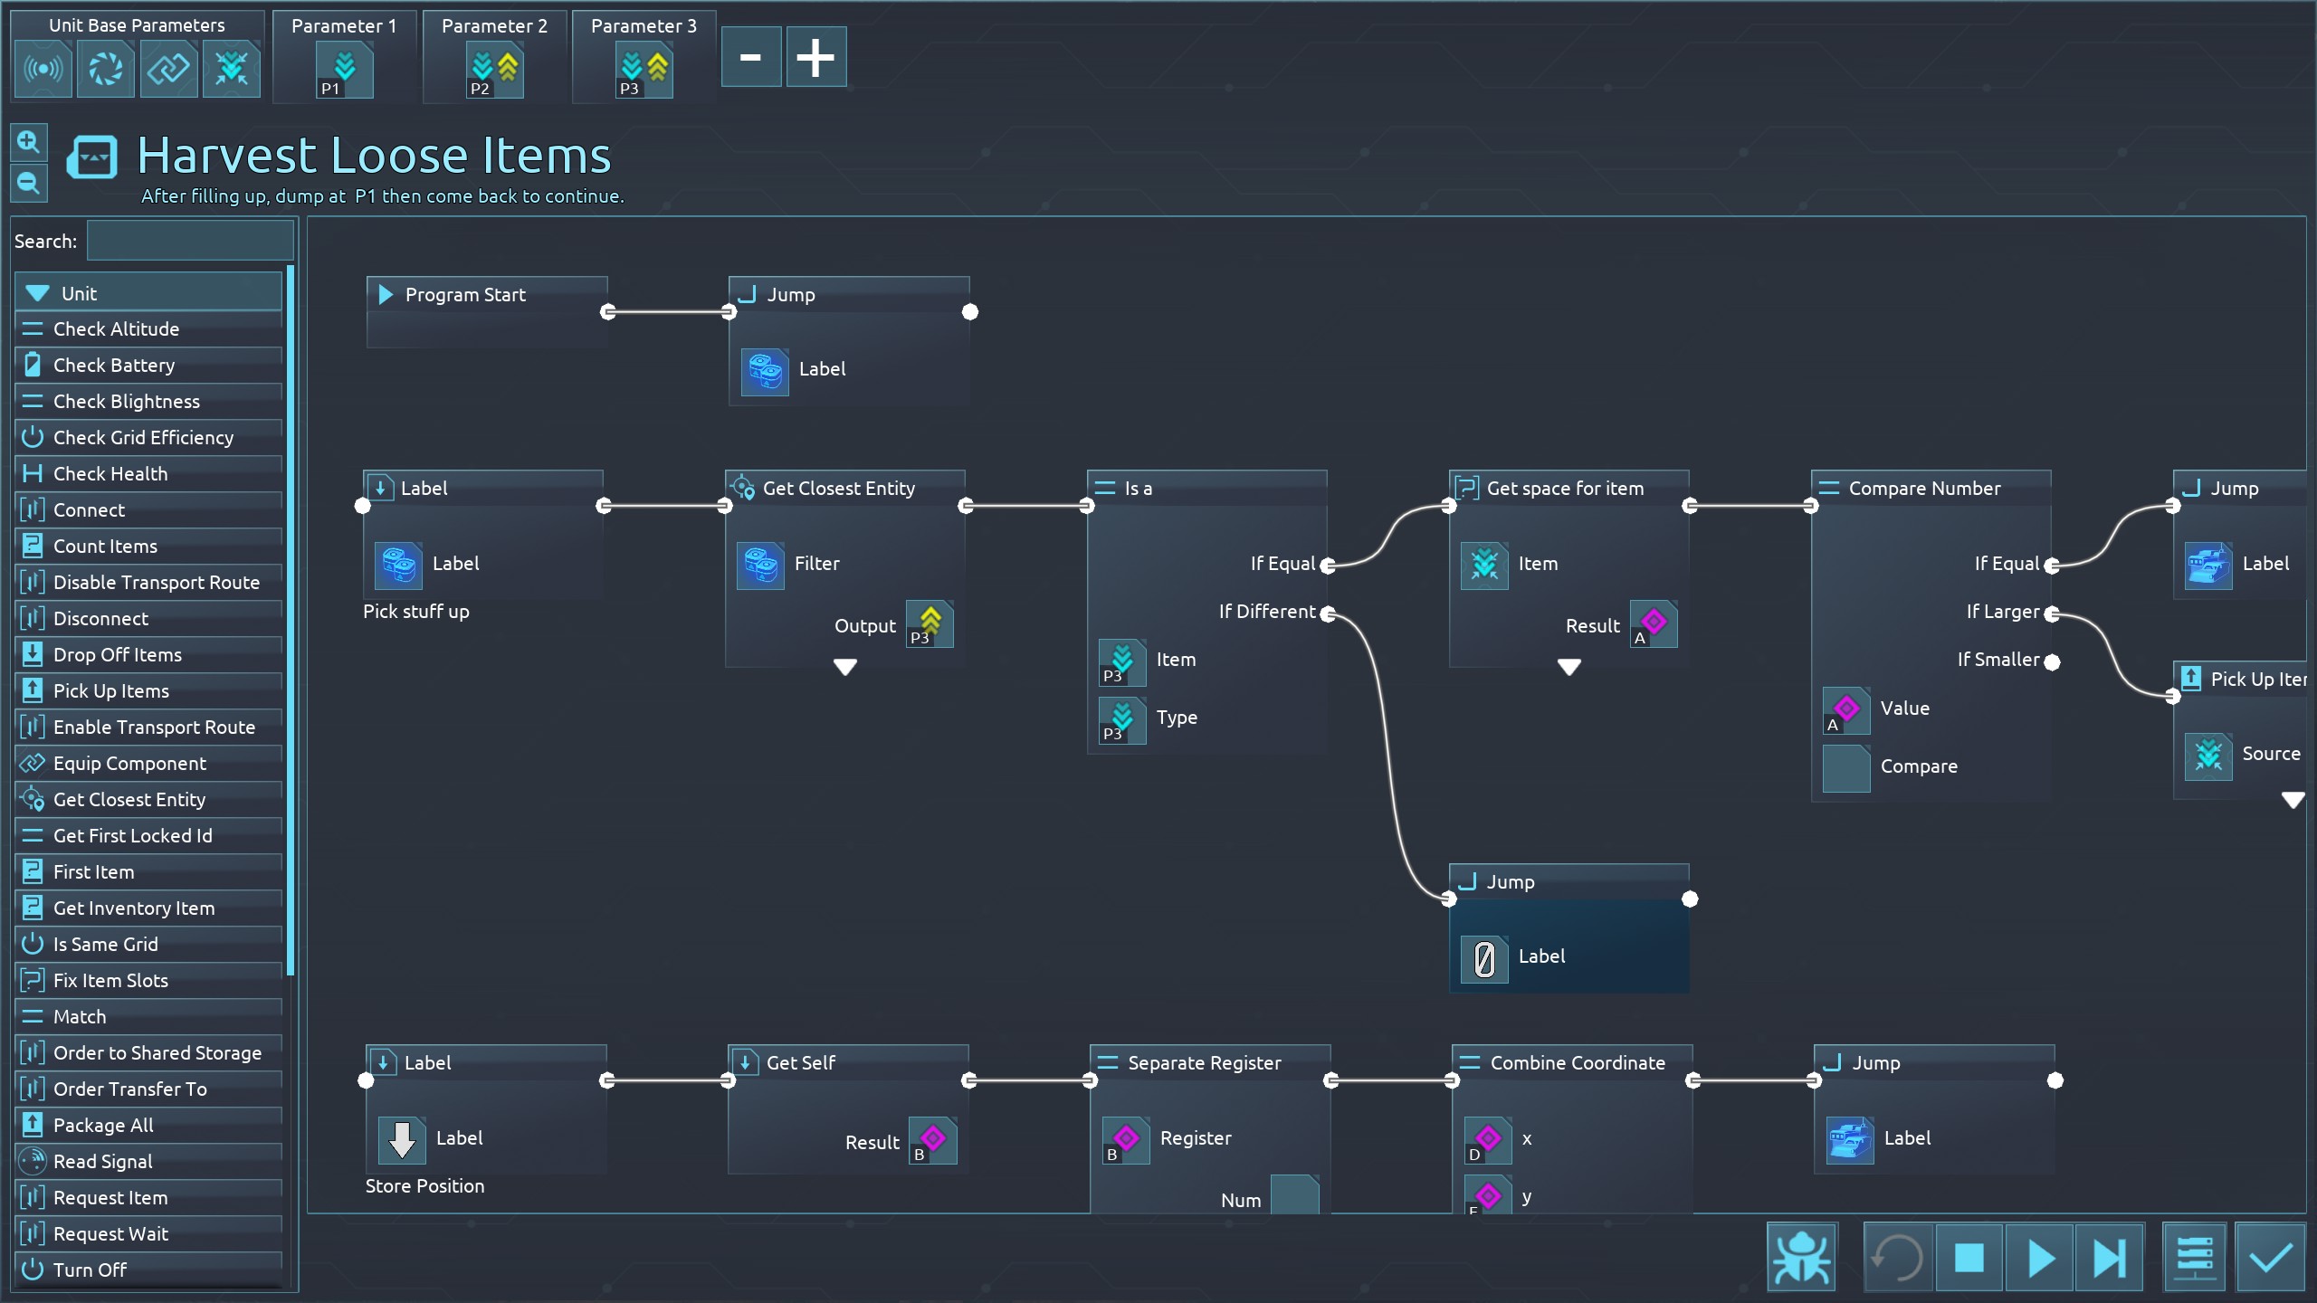
Task: Click the signal icon in Unit Base Parameters
Action: 43,69
